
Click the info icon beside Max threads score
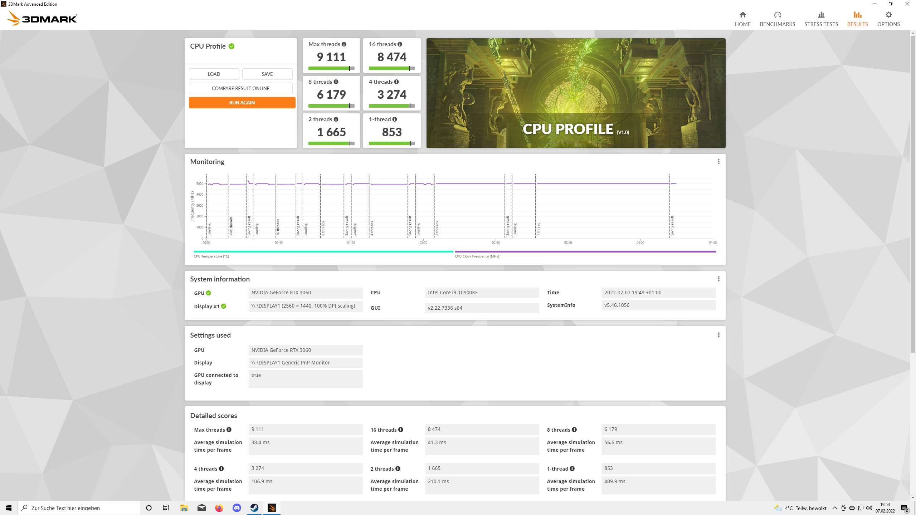(x=344, y=44)
